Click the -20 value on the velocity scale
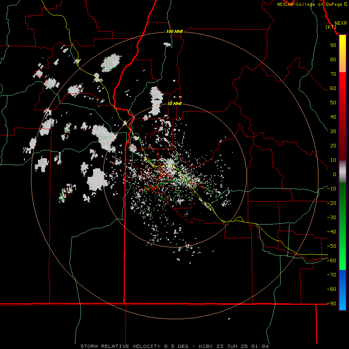349x349 pixels. tap(332, 203)
